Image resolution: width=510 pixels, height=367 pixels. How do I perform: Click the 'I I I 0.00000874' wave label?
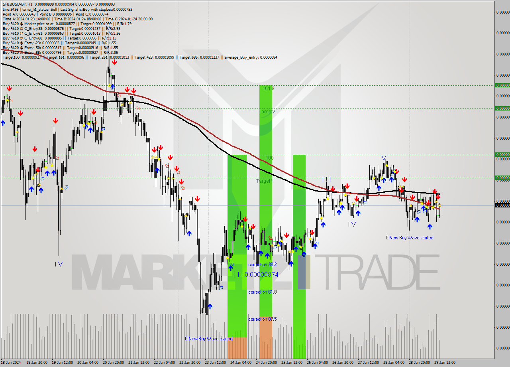pyautogui.click(x=256, y=274)
